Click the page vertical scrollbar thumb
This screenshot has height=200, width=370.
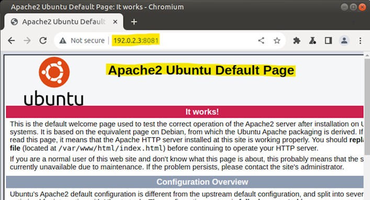coord(367,107)
